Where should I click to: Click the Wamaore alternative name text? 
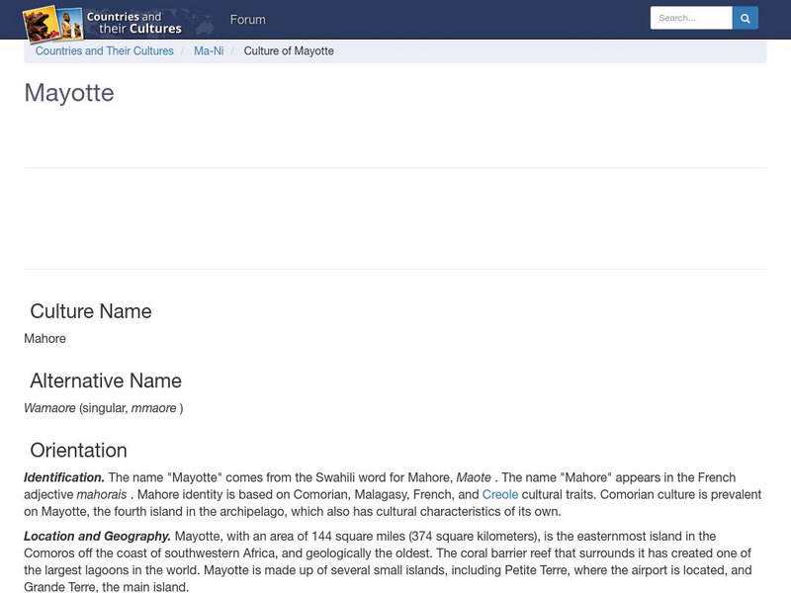(x=50, y=408)
